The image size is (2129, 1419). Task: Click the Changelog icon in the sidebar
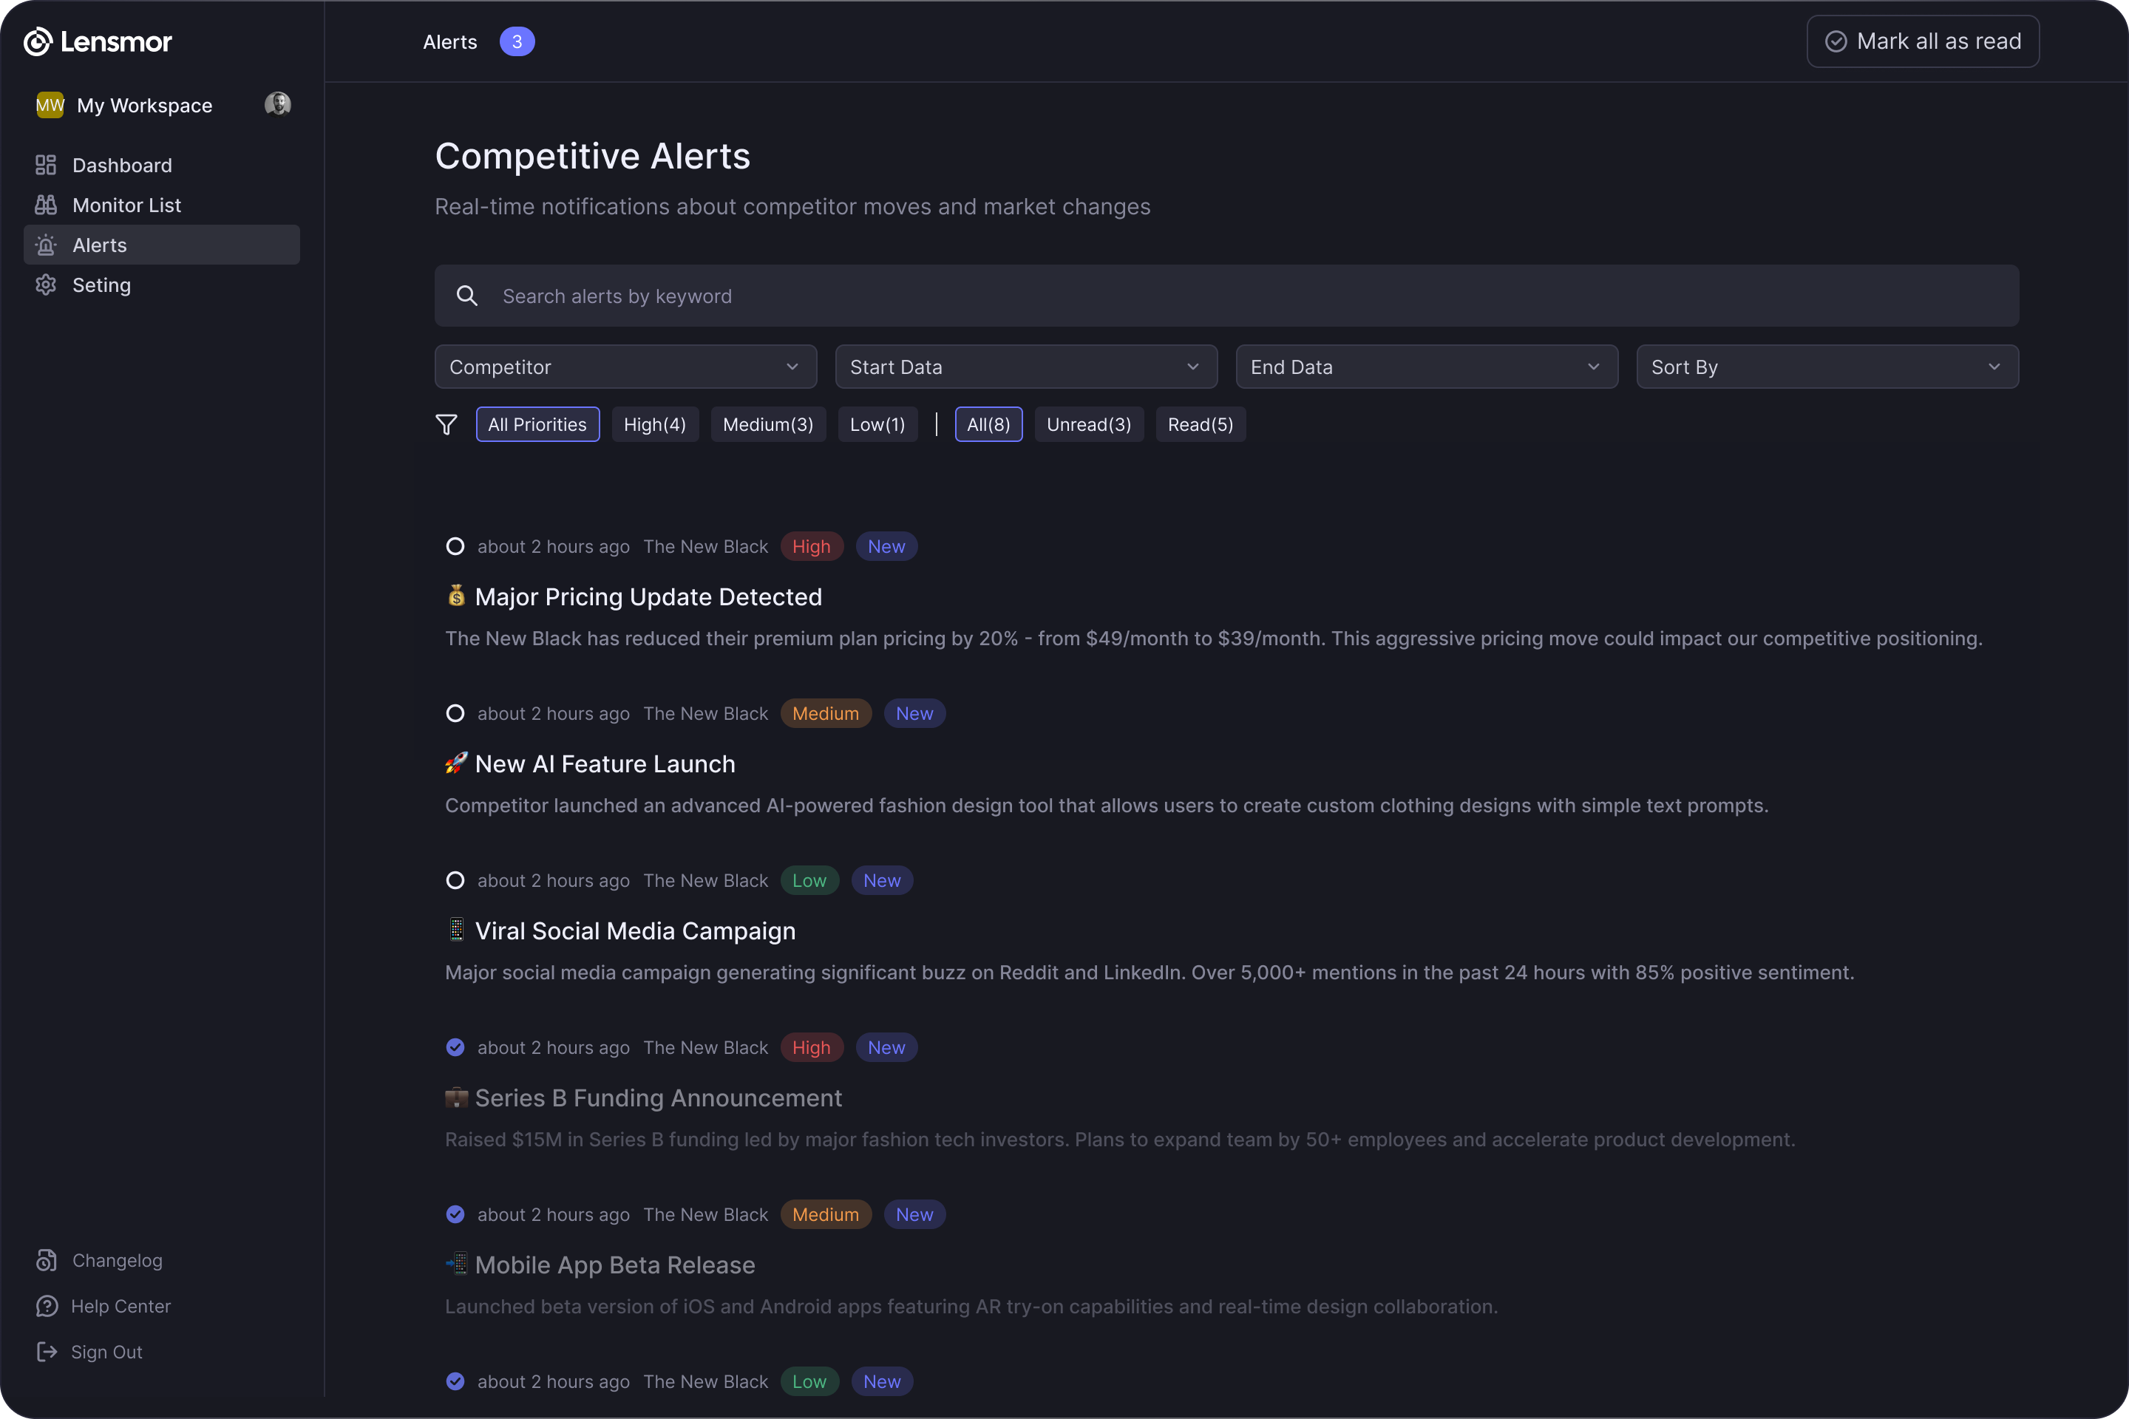pyautogui.click(x=46, y=1261)
